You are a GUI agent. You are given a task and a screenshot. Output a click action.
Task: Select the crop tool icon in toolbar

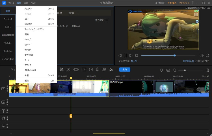pyautogui.click(x=62, y=69)
